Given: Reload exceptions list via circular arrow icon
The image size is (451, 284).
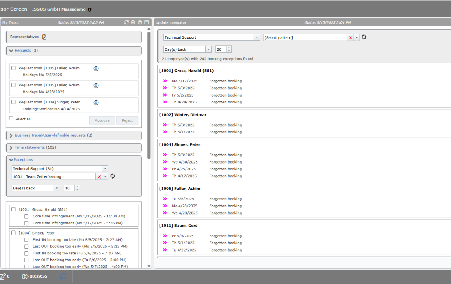Looking at the screenshot, I should click(x=113, y=176).
